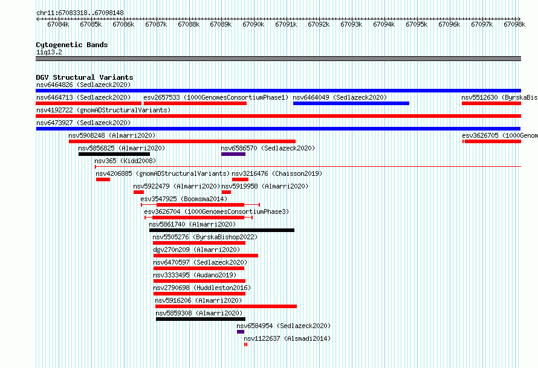
Task: Click the black bar under nsv5856825
Action: tap(114, 154)
